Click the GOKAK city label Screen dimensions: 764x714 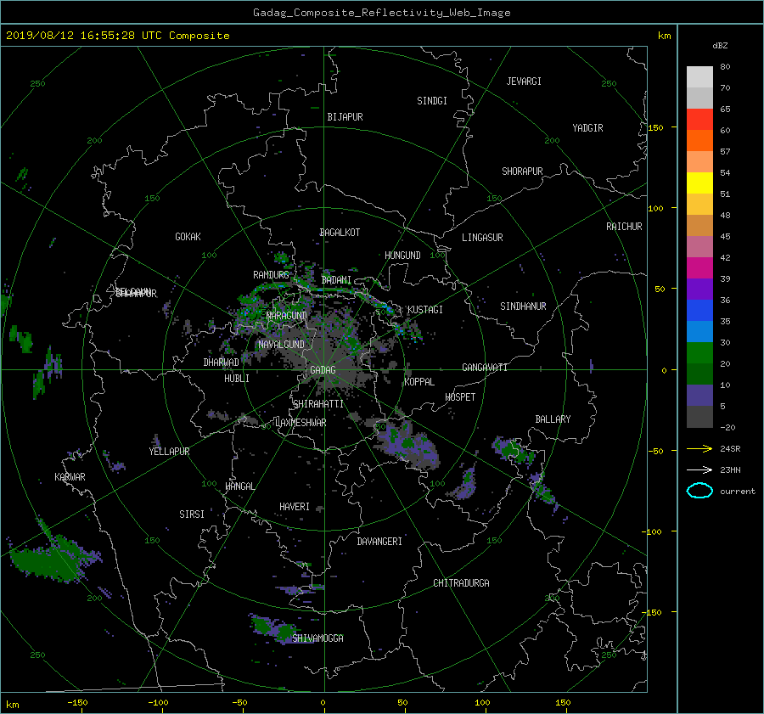tap(188, 237)
